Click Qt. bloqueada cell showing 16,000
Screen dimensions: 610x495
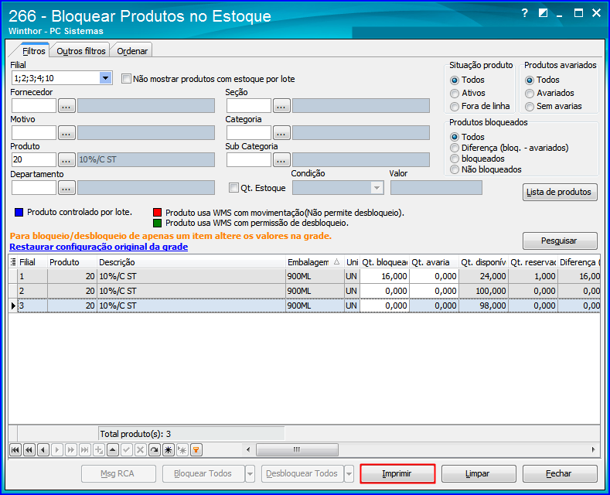click(x=384, y=276)
